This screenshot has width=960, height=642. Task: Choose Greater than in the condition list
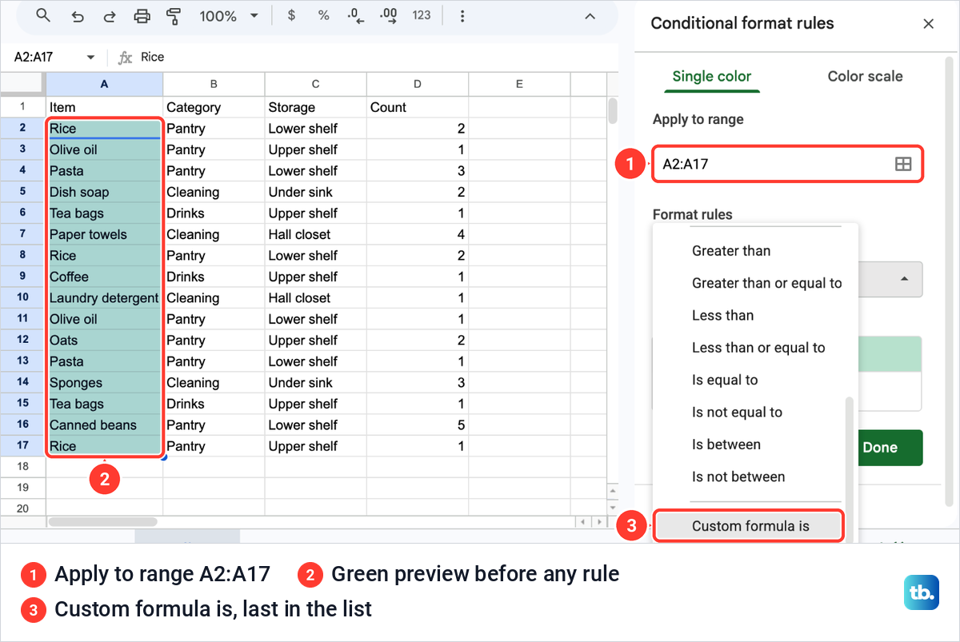click(755, 250)
